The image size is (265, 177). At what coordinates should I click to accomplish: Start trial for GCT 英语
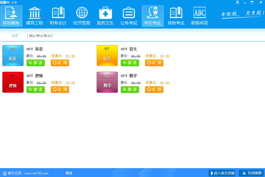60,63
